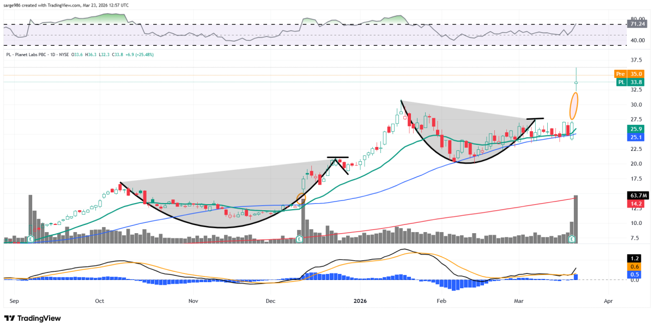This screenshot has width=654, height=329.
Task: Select the tall orange ellipse gap annotation
Action: coord(574,106)
